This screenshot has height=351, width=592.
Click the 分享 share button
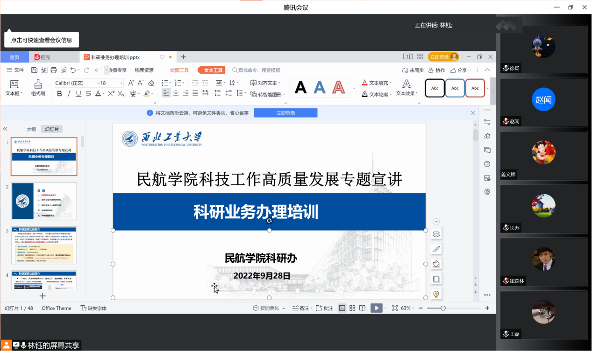458,70
